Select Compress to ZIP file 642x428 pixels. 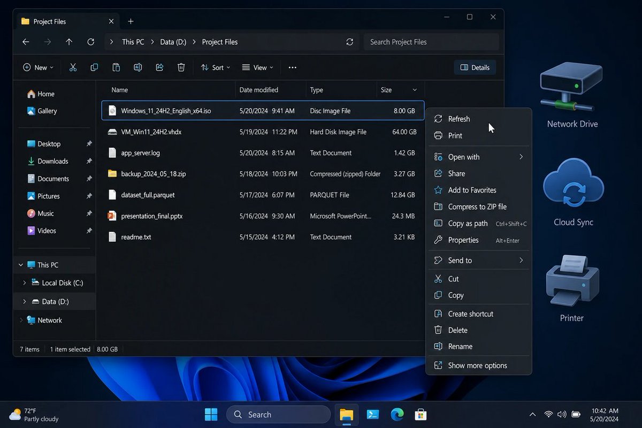[479, 207]
